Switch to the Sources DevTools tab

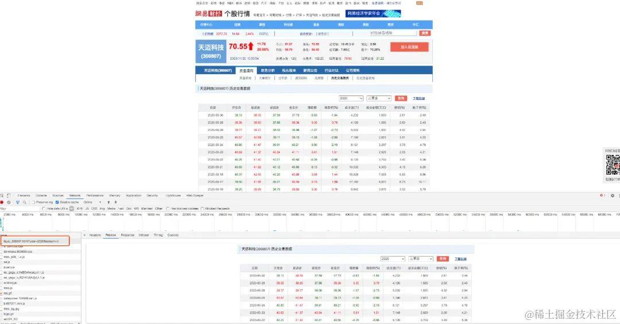[x=58, y=195]
